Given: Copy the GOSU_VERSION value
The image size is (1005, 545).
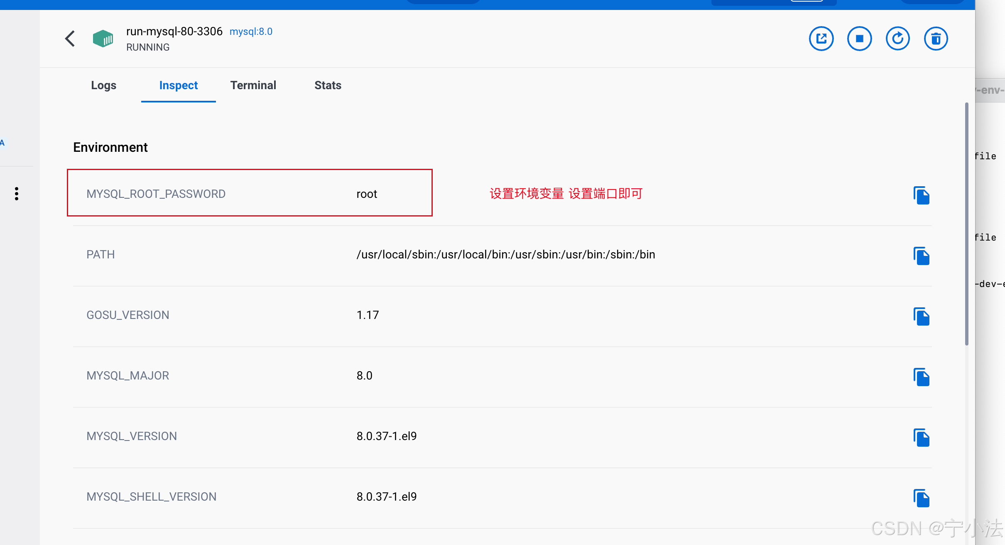Looking at the screenshot, I should point(922,316).
